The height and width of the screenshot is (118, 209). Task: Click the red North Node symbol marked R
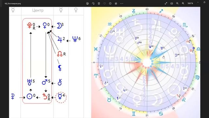coord(60,54)
